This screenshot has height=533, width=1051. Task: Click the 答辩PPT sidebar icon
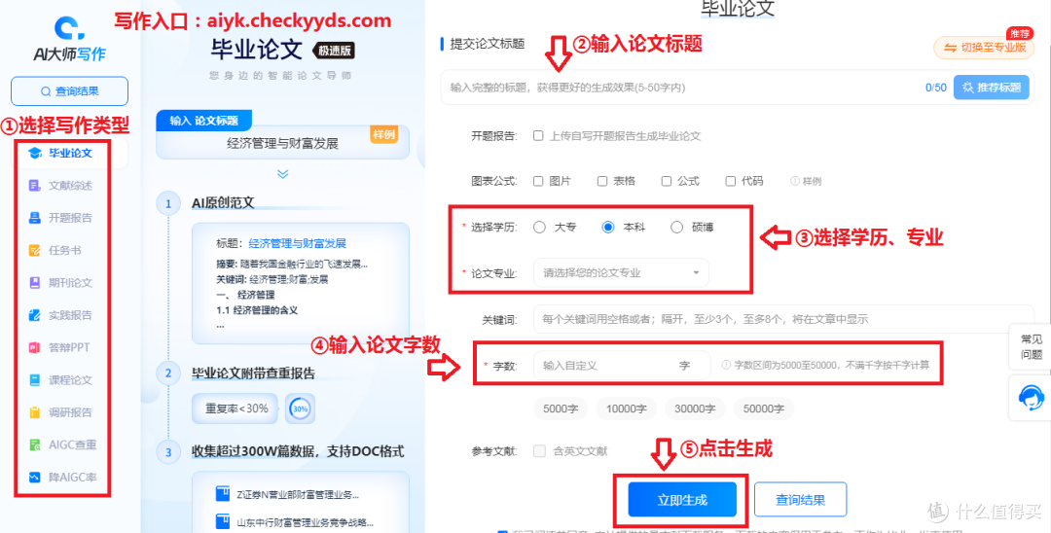tap(35, 347)
